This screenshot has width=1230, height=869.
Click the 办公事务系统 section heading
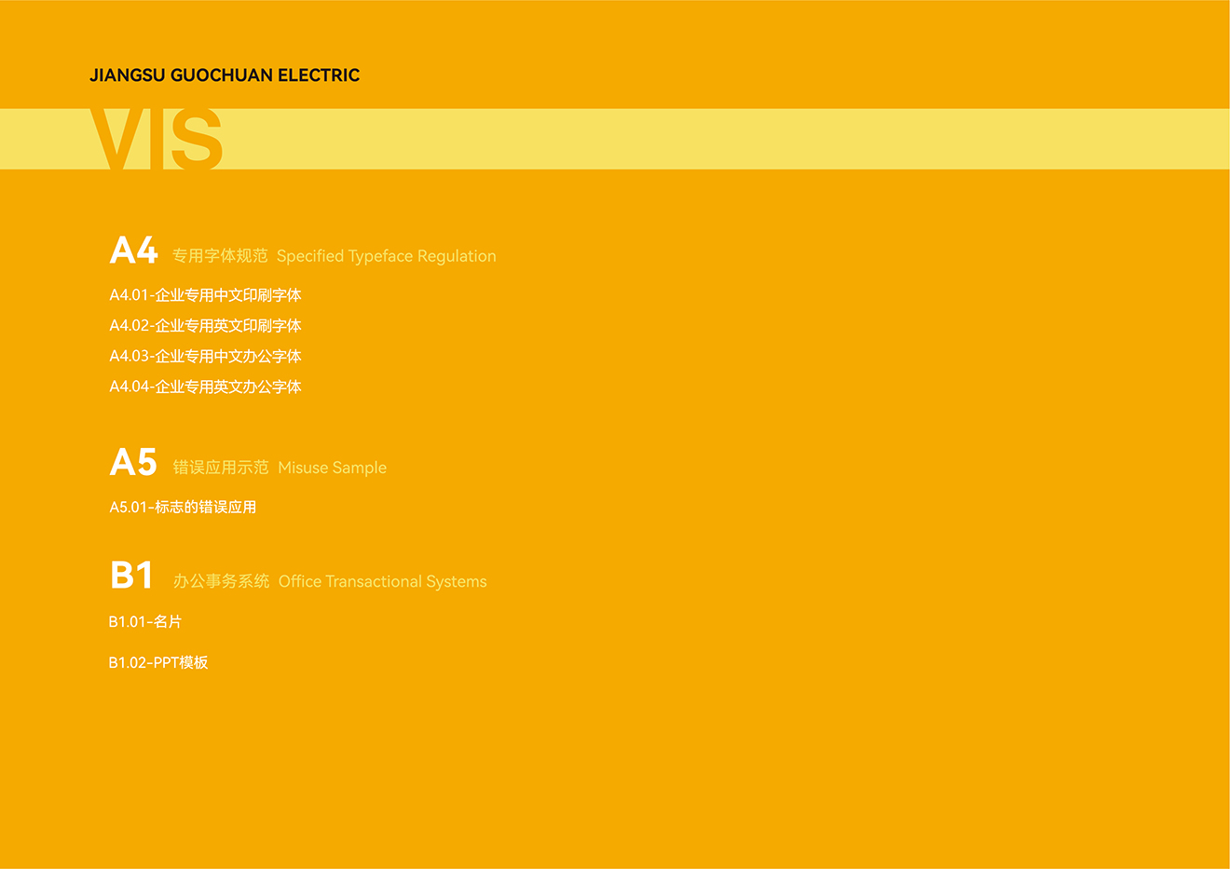point(221,581)
